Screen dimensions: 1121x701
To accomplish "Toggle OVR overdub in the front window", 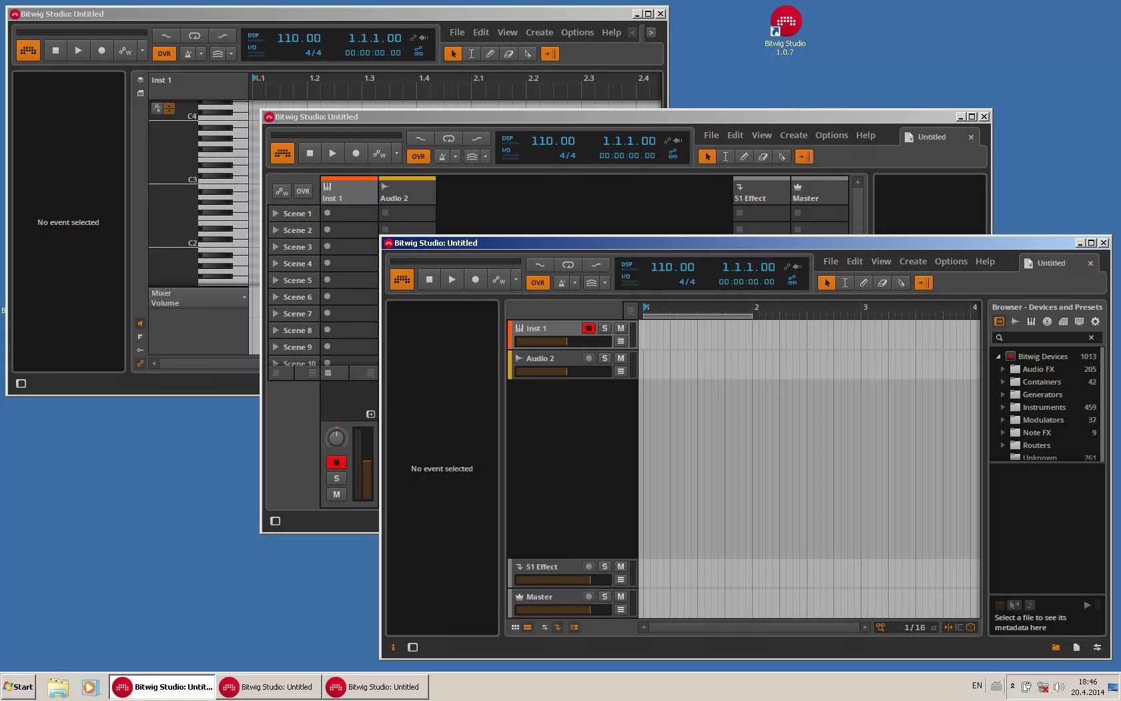I will tap(538, 282).
